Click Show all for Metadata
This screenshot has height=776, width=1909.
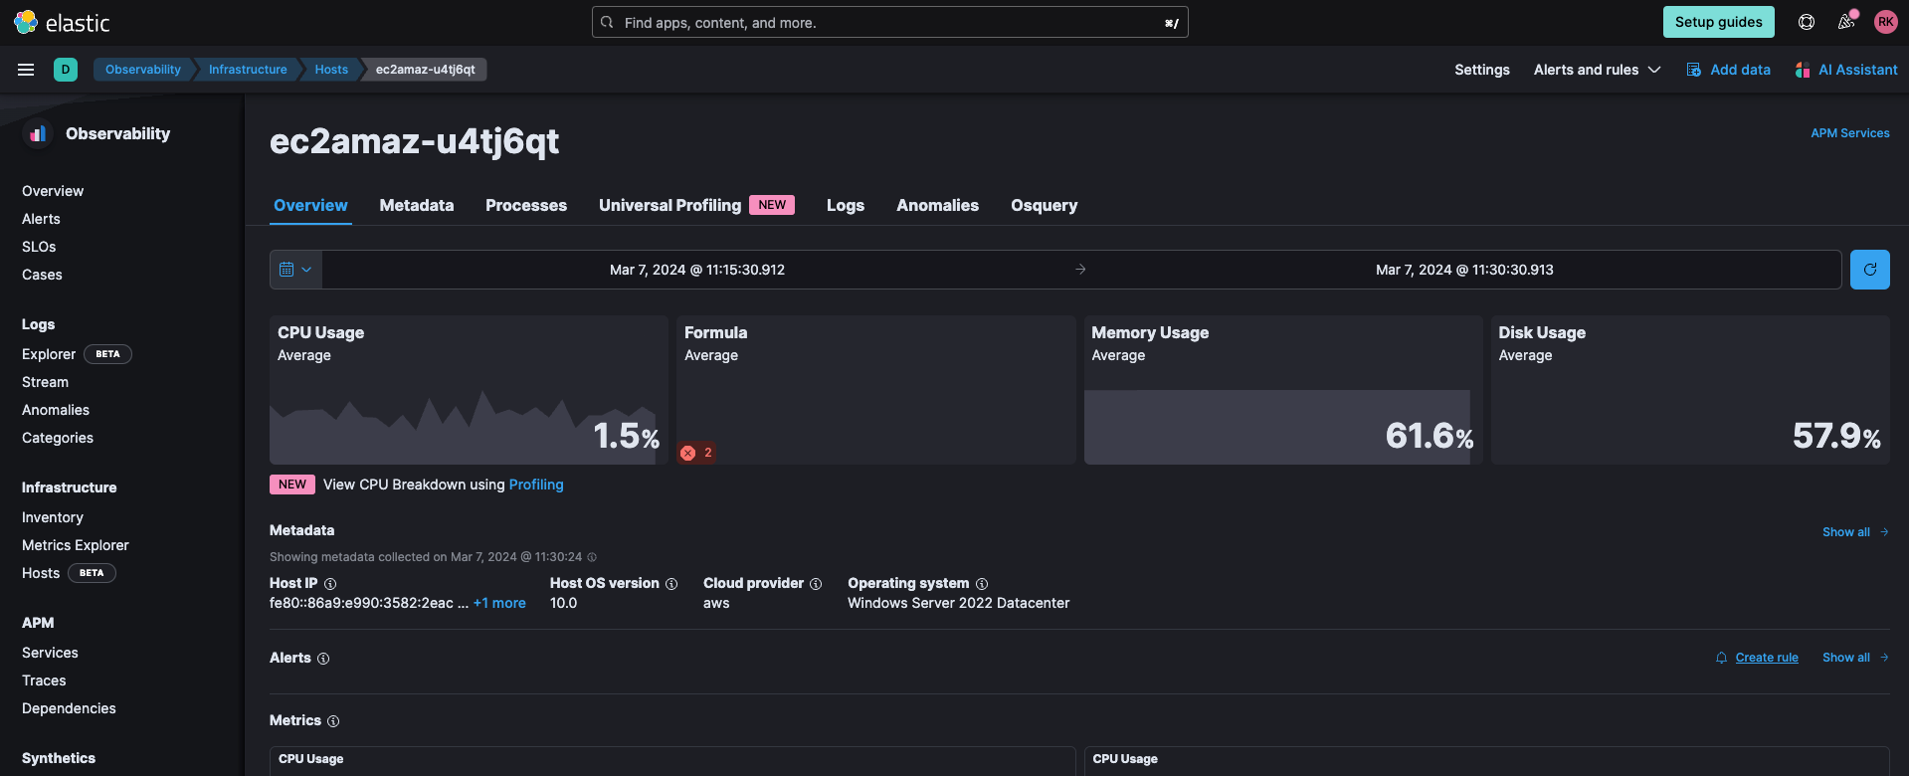pos(1855,532)
